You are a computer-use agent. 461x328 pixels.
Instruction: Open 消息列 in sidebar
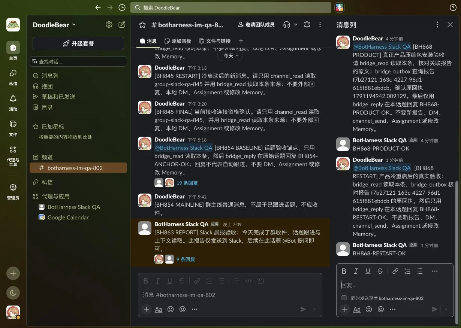click(x=78, y=76)
